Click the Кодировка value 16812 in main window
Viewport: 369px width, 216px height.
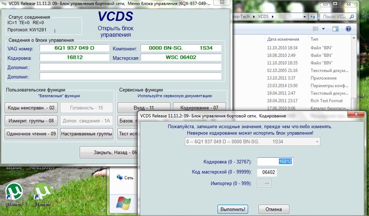[x=74, y=57]
